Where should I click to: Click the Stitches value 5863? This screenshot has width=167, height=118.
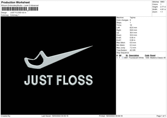(162, 2)
